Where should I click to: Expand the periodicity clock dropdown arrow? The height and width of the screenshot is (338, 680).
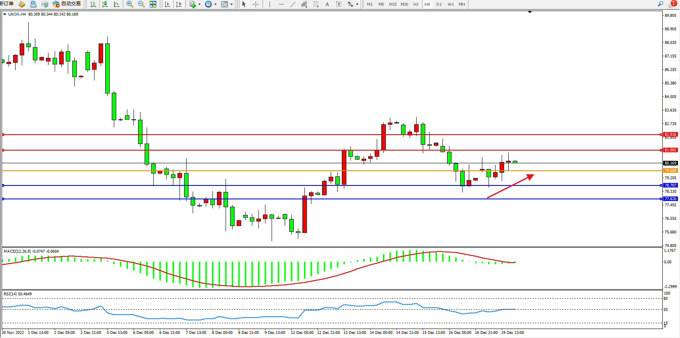pyautogui.click(x=215, y=5)
